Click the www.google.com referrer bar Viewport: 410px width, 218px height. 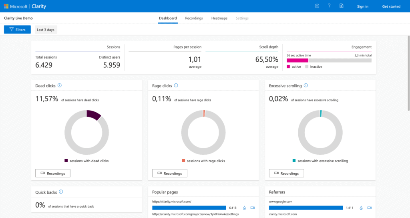click(x=306, y=208)
